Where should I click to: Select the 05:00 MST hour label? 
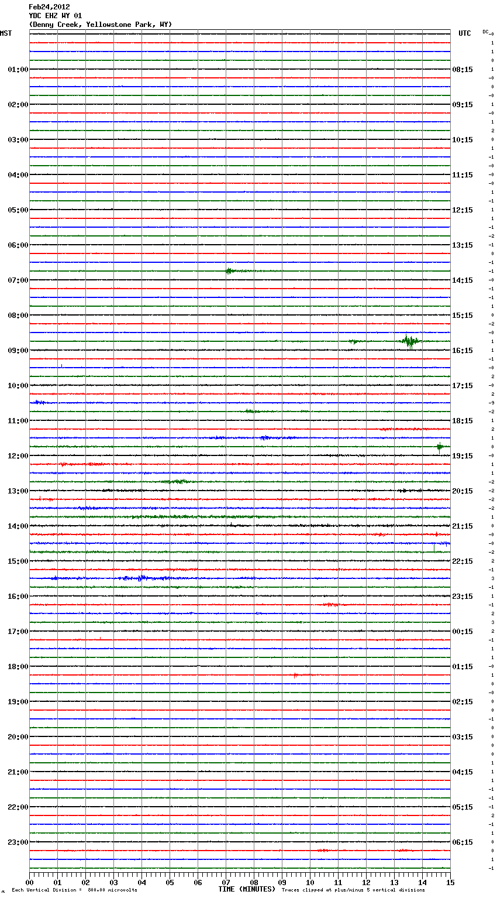18,210
